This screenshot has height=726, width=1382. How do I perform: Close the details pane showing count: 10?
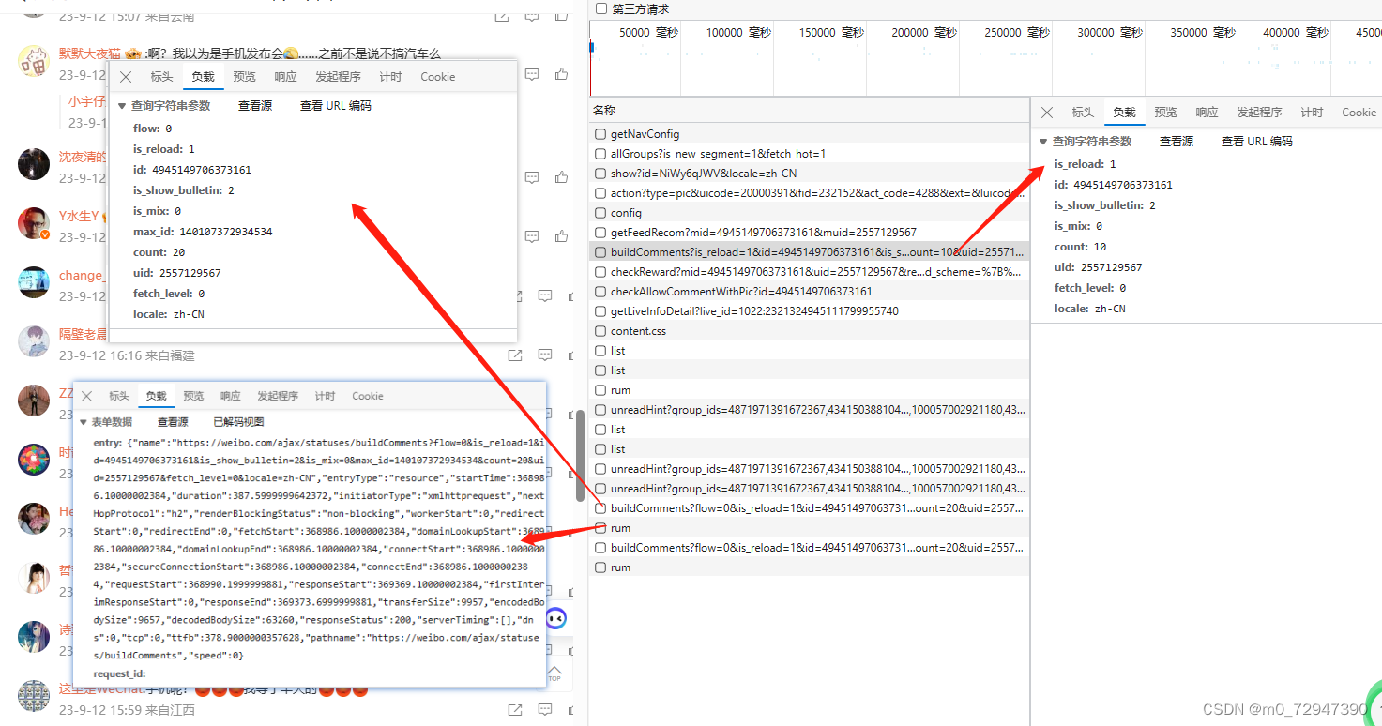tap(1047, 113)
